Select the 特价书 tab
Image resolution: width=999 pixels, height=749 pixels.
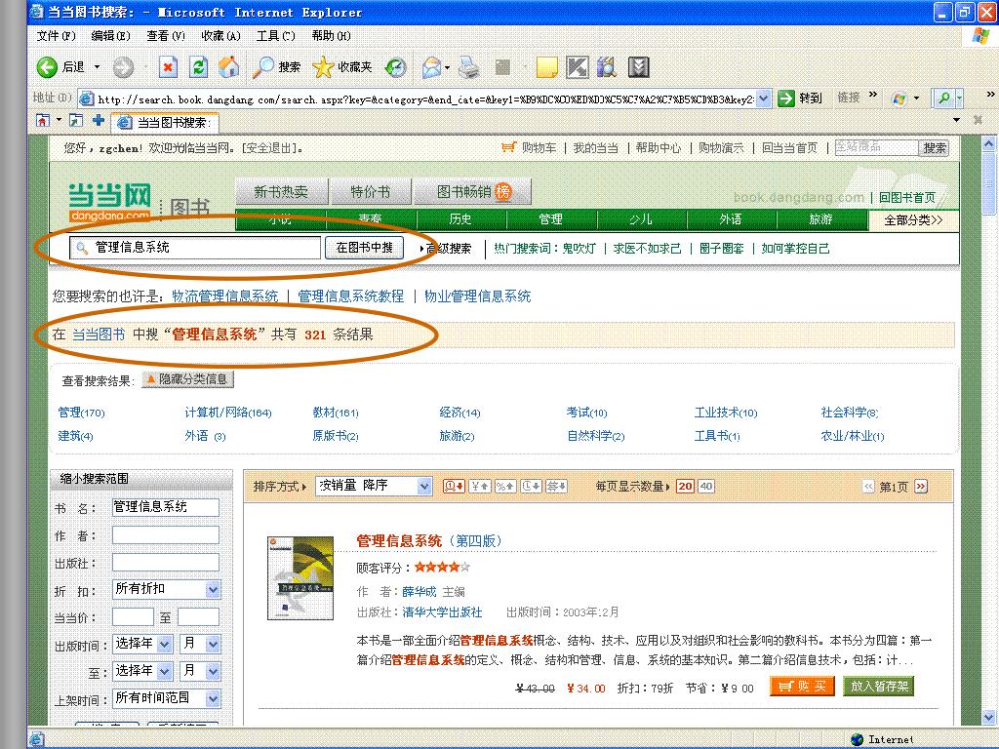pos(370,192)
